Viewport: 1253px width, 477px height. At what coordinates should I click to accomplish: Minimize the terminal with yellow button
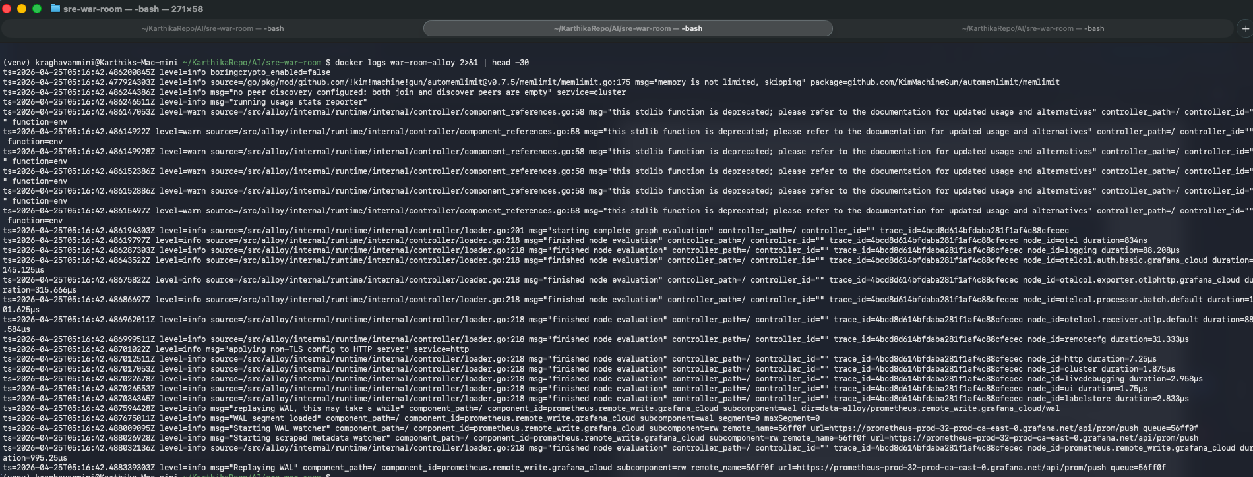click(22, 9)
